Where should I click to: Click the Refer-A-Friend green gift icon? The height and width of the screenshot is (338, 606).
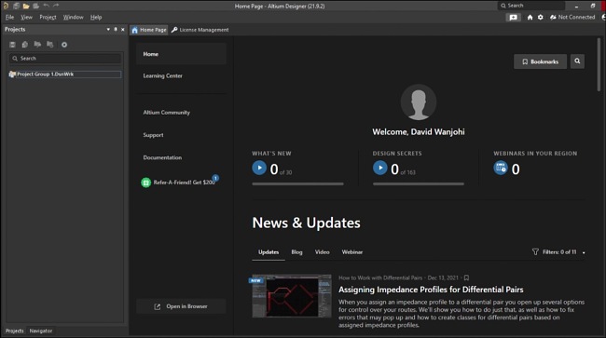coord(145,183)
